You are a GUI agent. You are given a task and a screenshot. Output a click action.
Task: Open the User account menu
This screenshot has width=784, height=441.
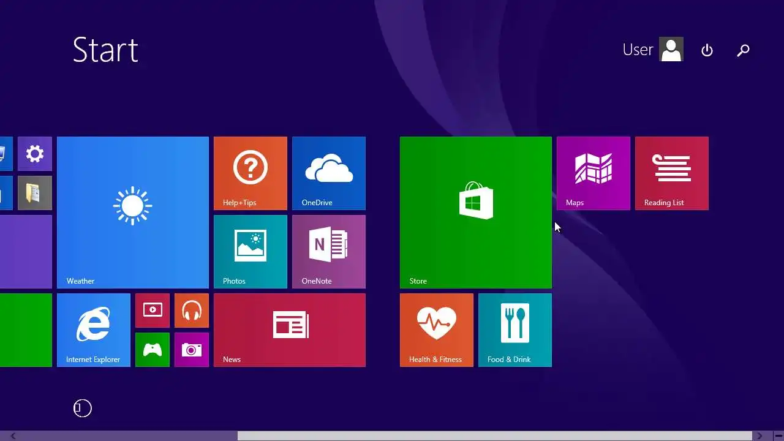coord(653,50)
